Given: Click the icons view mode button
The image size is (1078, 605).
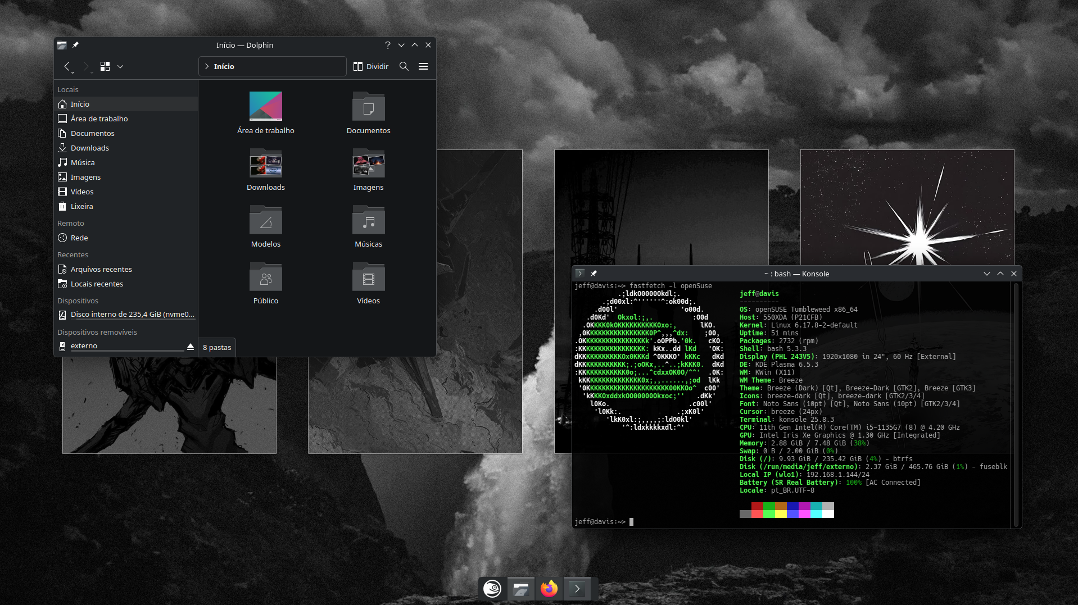Looking at the screenshot, I should 105,66.
